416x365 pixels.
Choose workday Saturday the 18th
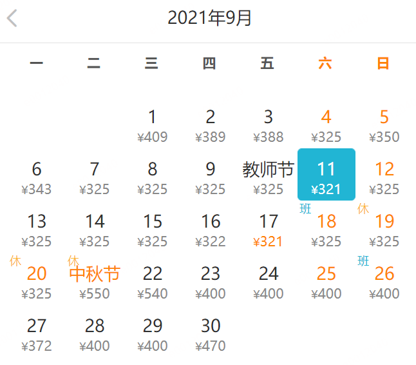tap(326, 226)
